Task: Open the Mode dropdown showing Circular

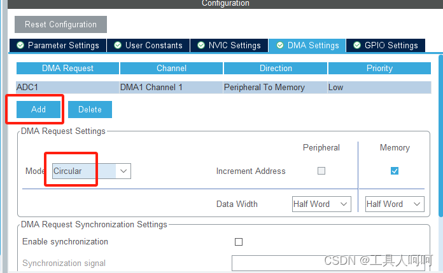Action: (92, 171)
